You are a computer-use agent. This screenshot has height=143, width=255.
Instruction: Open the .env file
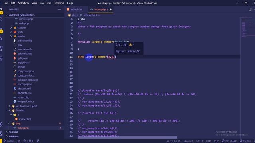coord(20,45)
